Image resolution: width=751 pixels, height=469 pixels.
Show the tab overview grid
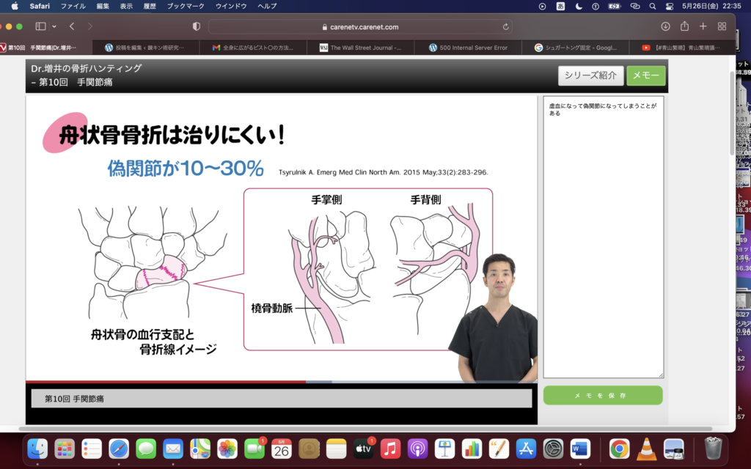coord(722,26)
